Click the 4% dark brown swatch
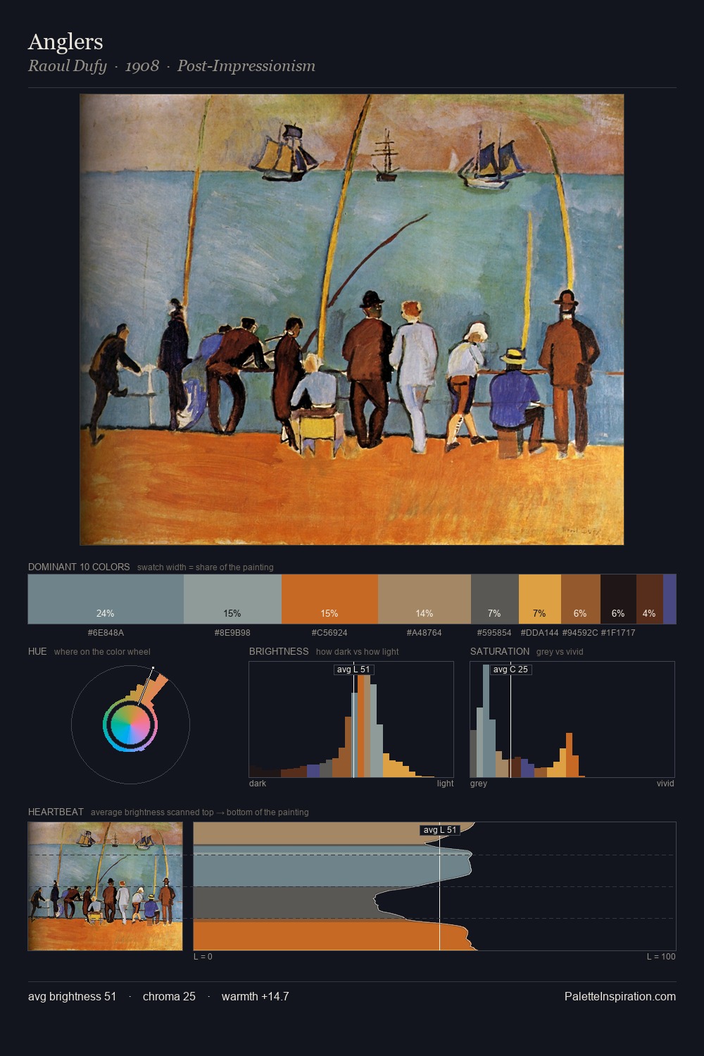 coord(650,599)
